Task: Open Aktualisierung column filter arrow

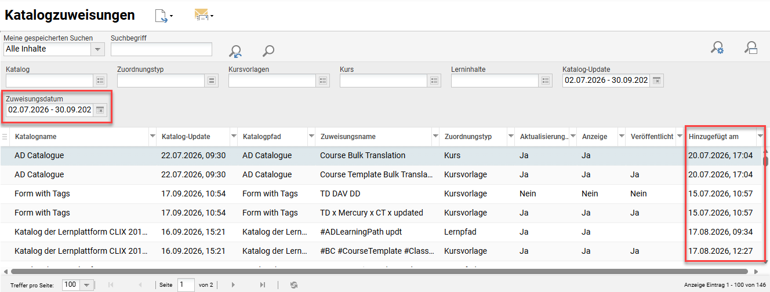Action: pyautogui.click(x=572, y=137)
